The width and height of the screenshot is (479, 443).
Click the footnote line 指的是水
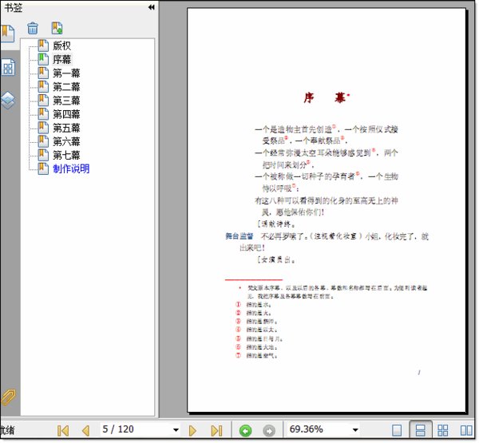(x=259, y=305)
